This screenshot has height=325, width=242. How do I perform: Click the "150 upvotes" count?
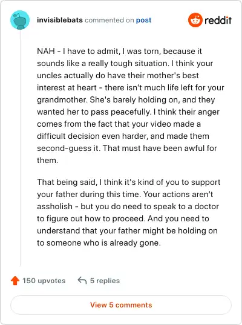click(44, 281)
